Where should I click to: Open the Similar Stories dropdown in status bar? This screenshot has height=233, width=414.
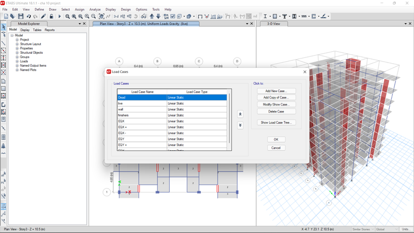[x=363, y=229]
